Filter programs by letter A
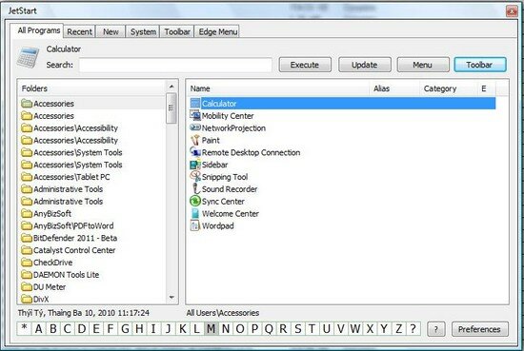524x351 pixels. (x=38, y=329)
